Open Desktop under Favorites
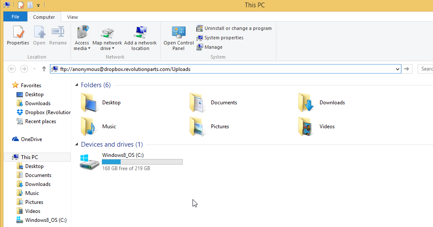 tap(30, 94)
